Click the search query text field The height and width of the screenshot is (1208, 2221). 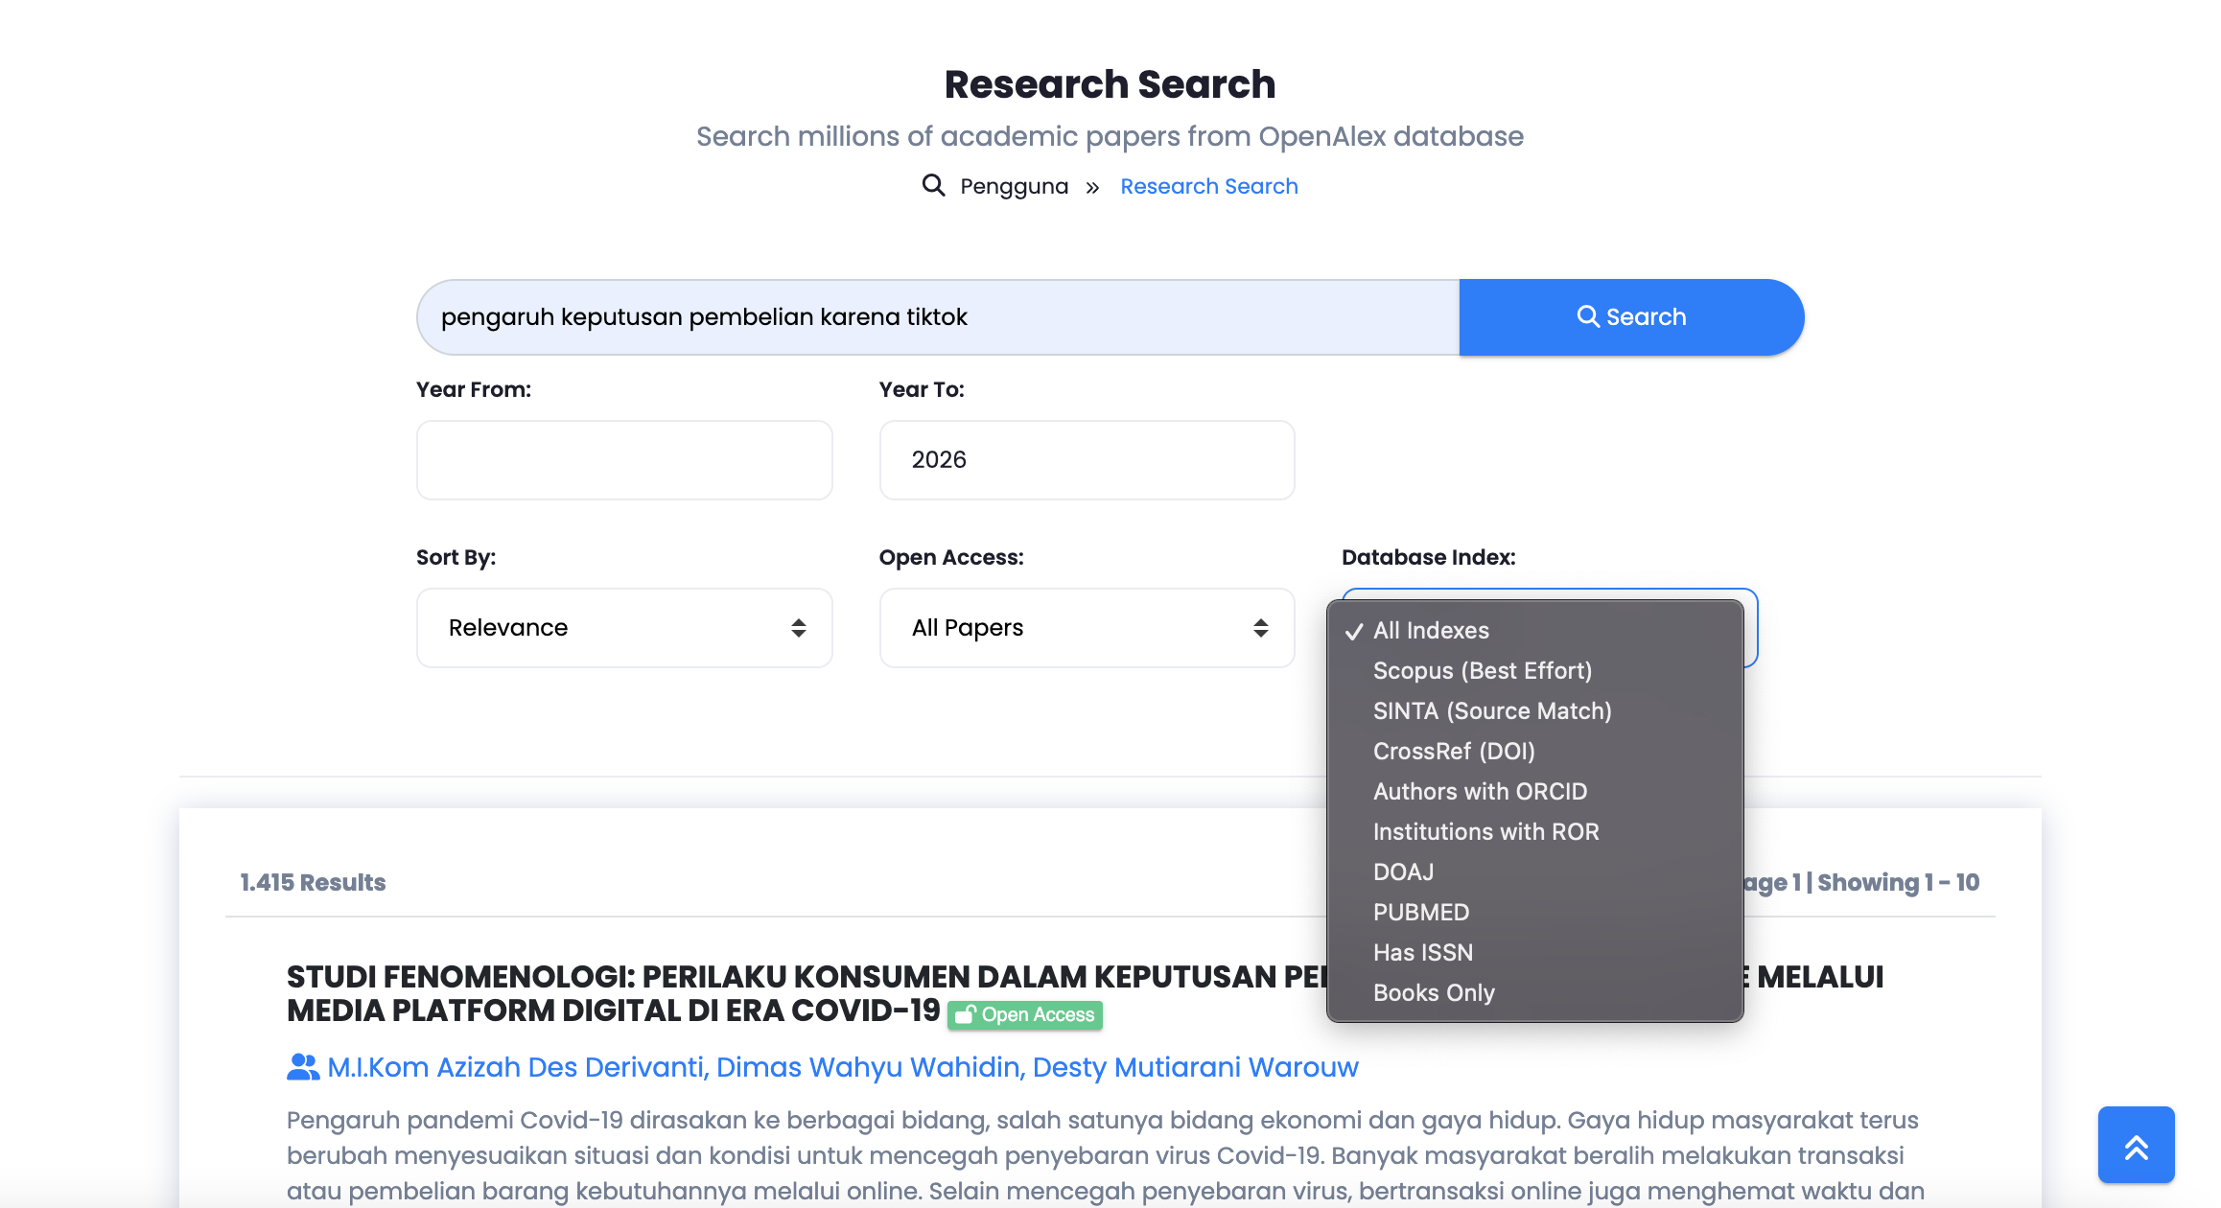pos(937,317)
